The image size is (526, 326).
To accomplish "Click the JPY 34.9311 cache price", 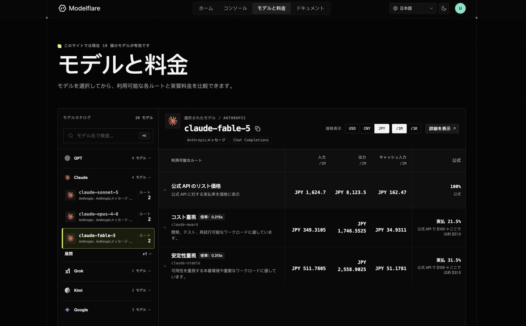I will (x=391, y=230).
